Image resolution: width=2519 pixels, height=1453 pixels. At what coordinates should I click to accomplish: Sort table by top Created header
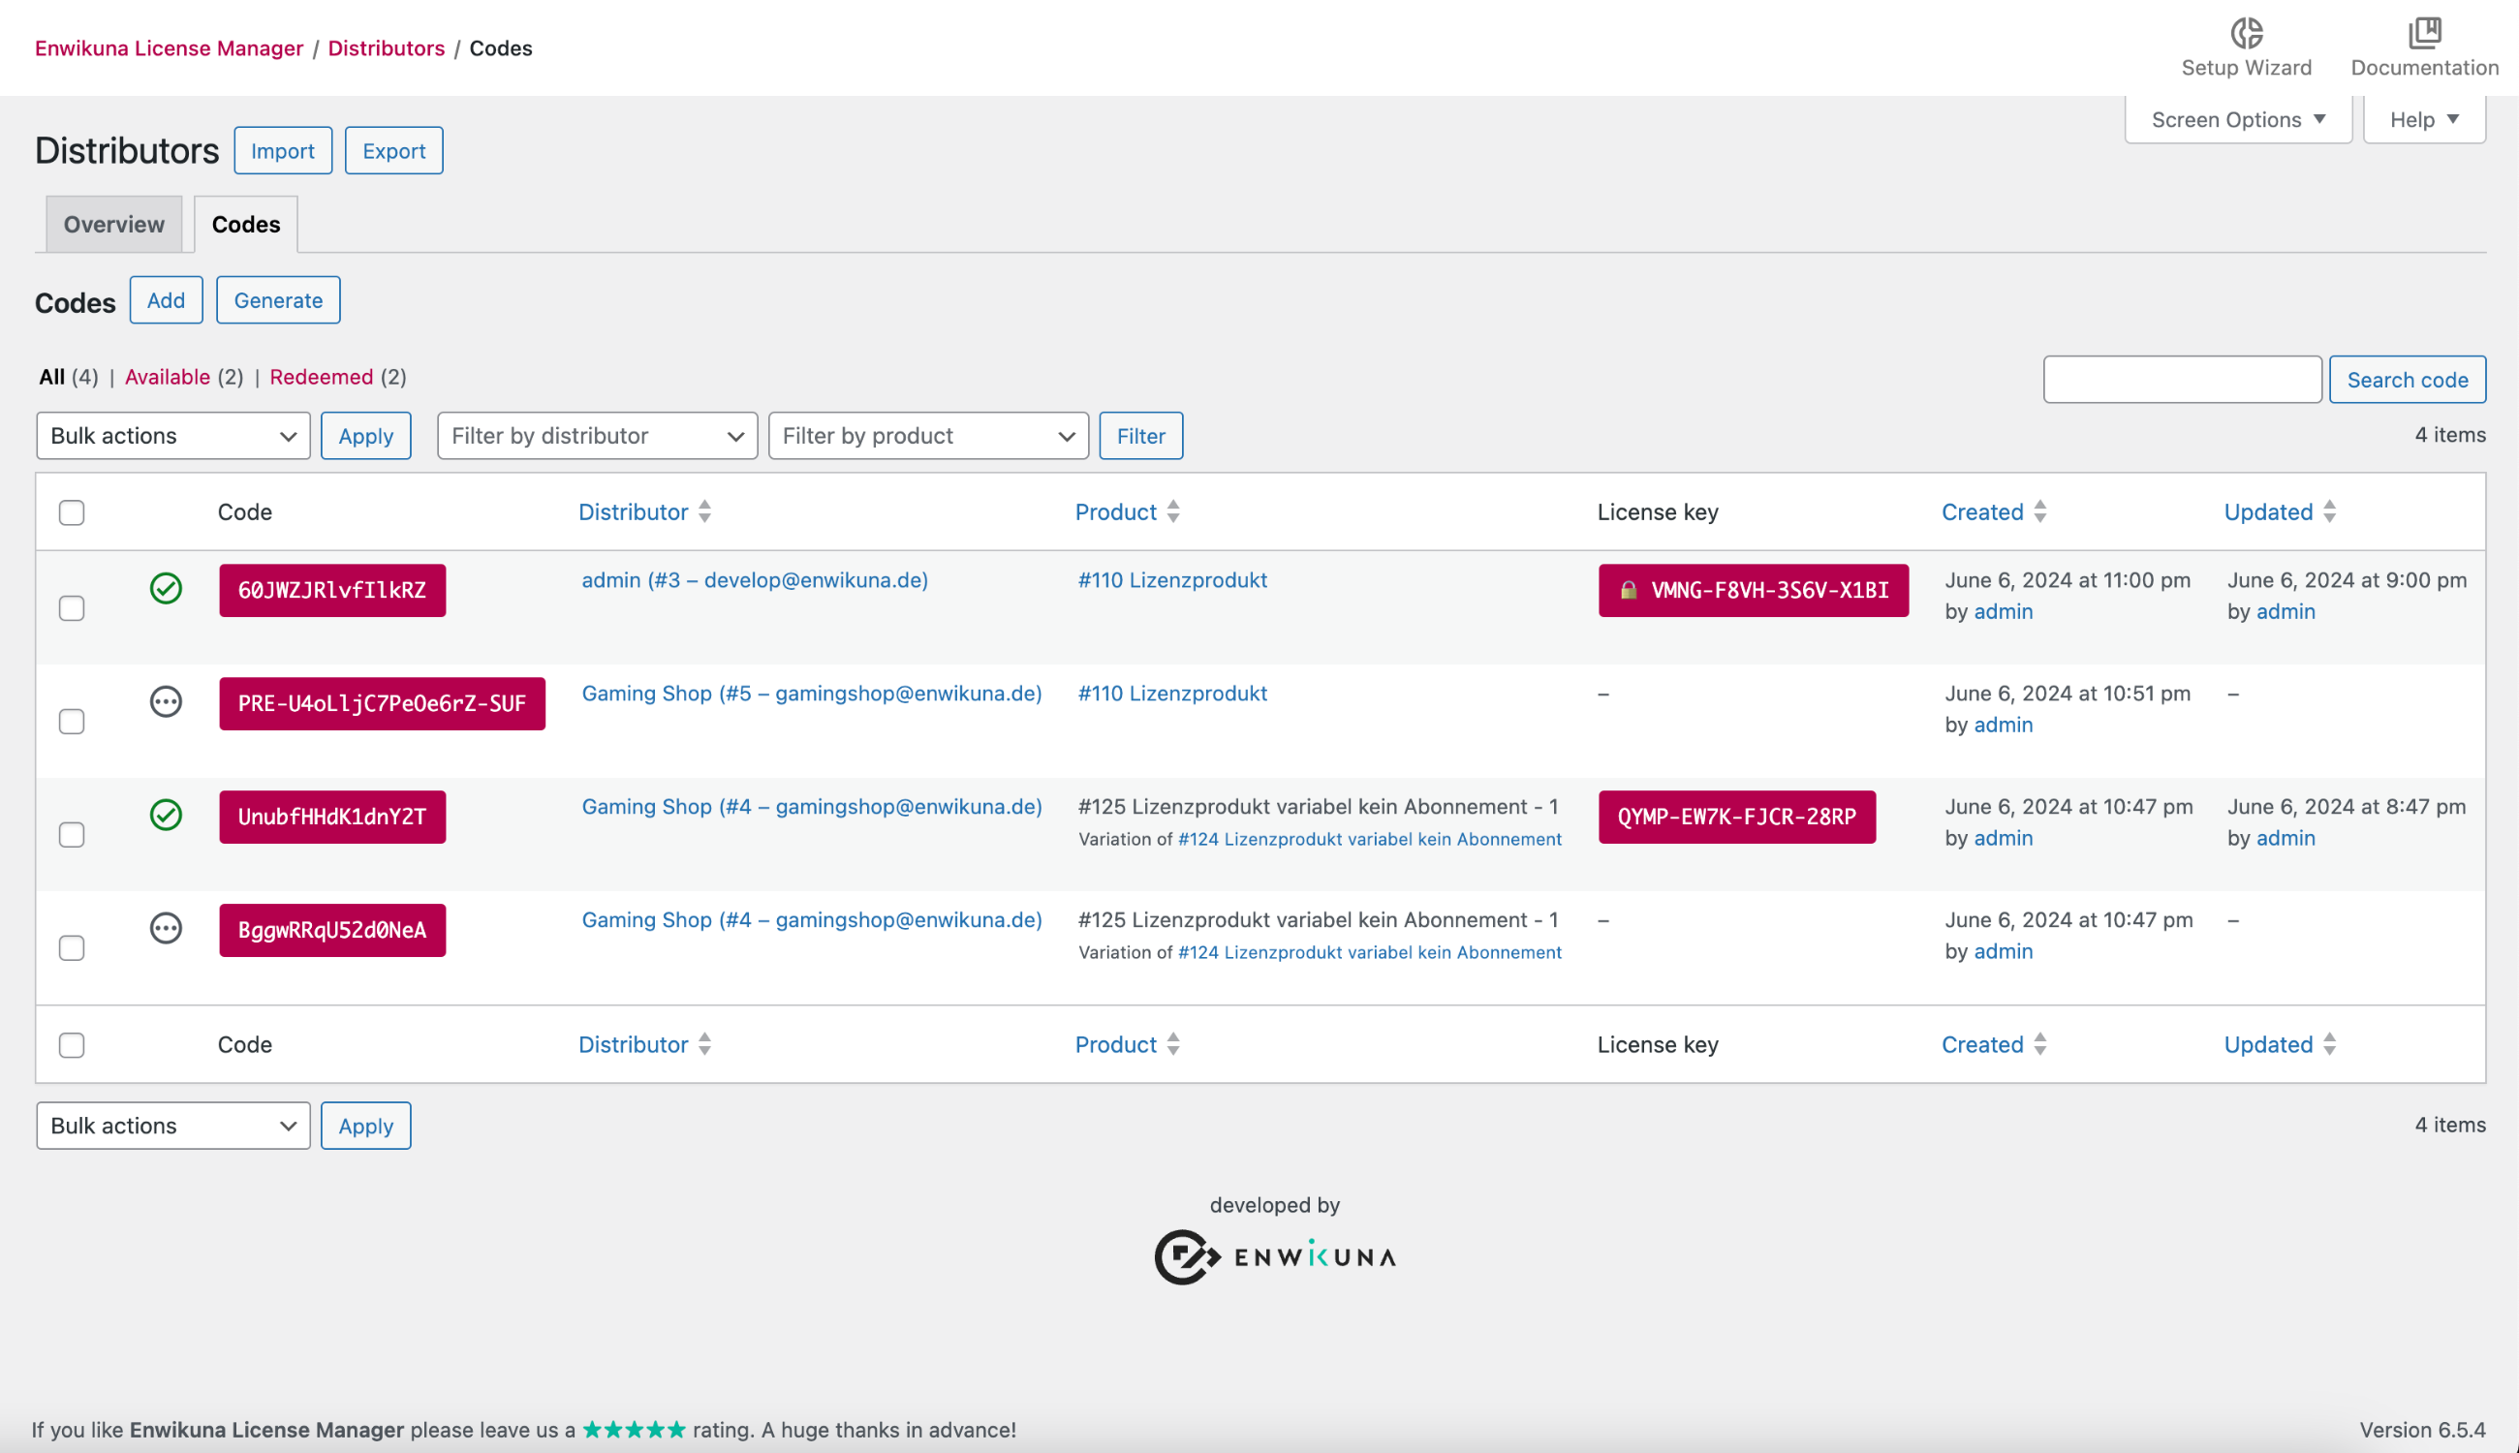point(1982,512)
